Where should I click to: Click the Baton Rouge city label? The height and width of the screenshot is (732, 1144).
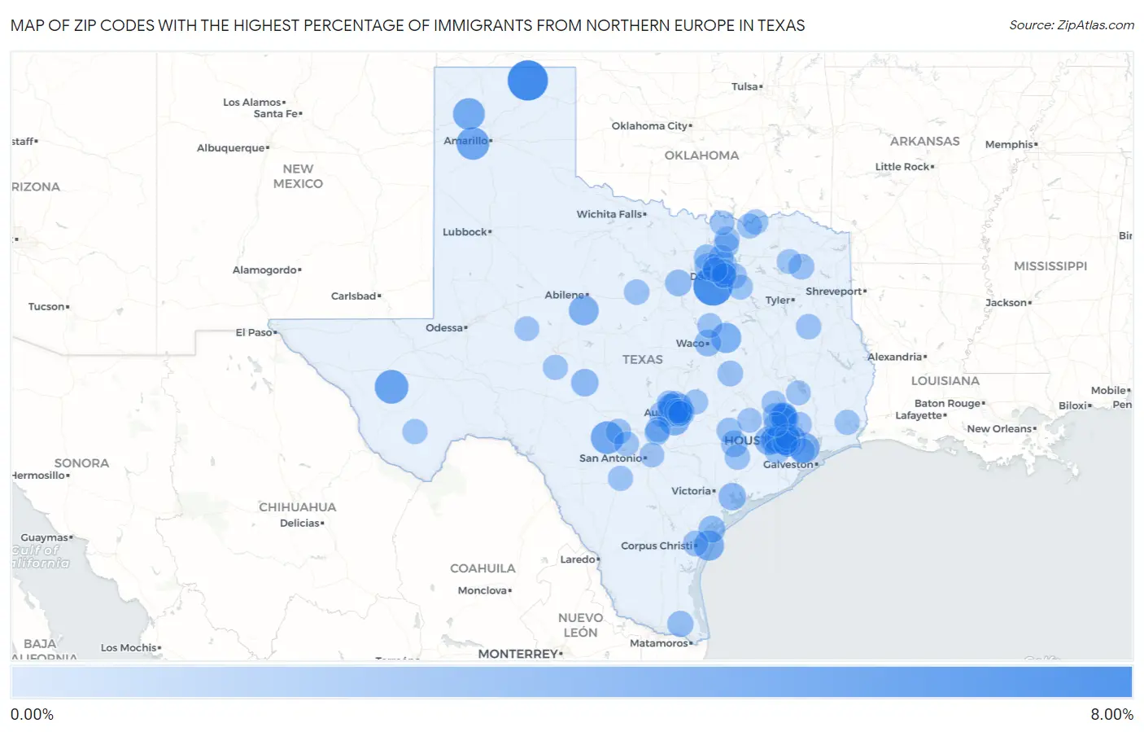pos(947,404)
